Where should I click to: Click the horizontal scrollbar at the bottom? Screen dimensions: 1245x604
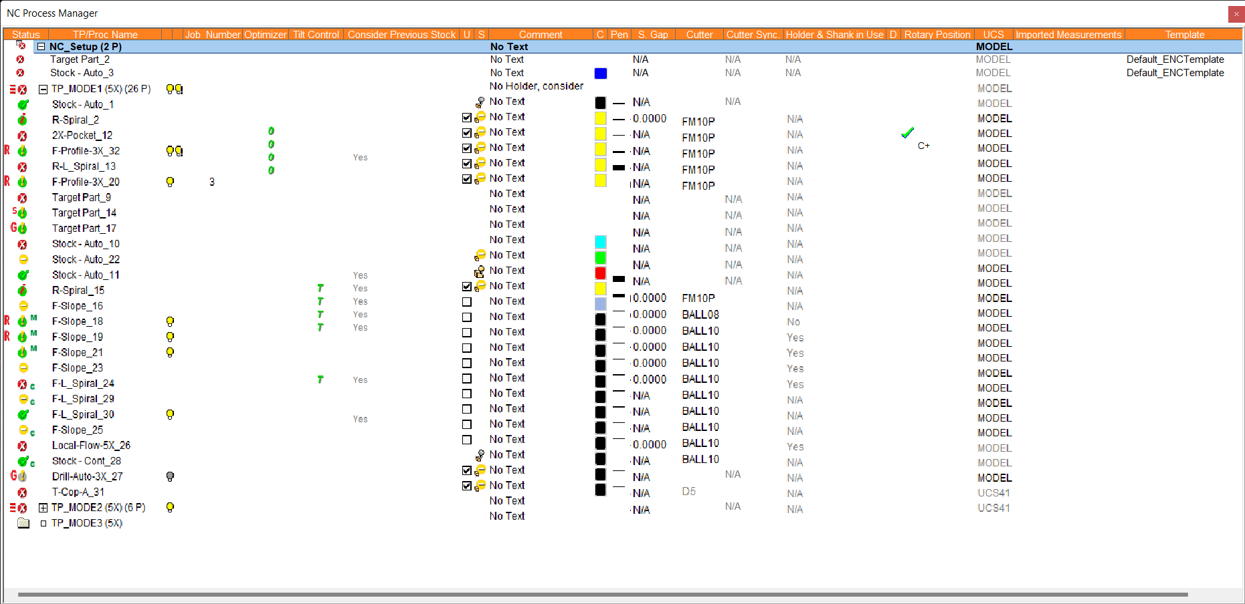click(x=602, y=594)
